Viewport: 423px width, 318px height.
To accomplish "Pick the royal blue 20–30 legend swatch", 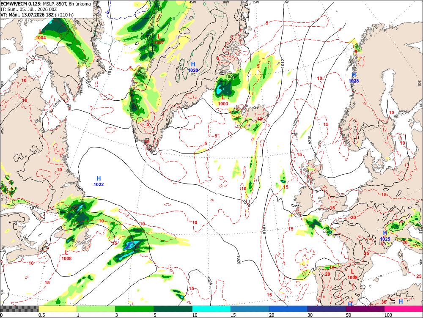I will click(x=288, y=309).
